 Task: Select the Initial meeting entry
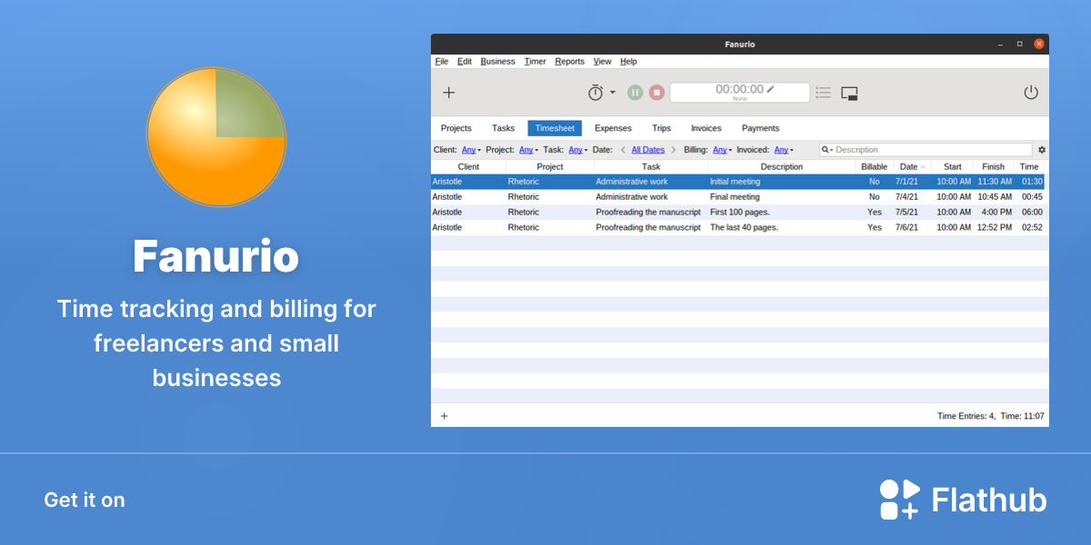point(737,182)
